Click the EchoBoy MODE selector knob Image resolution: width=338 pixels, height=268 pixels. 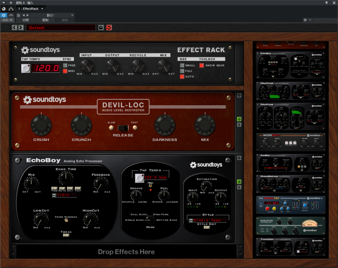150,220
